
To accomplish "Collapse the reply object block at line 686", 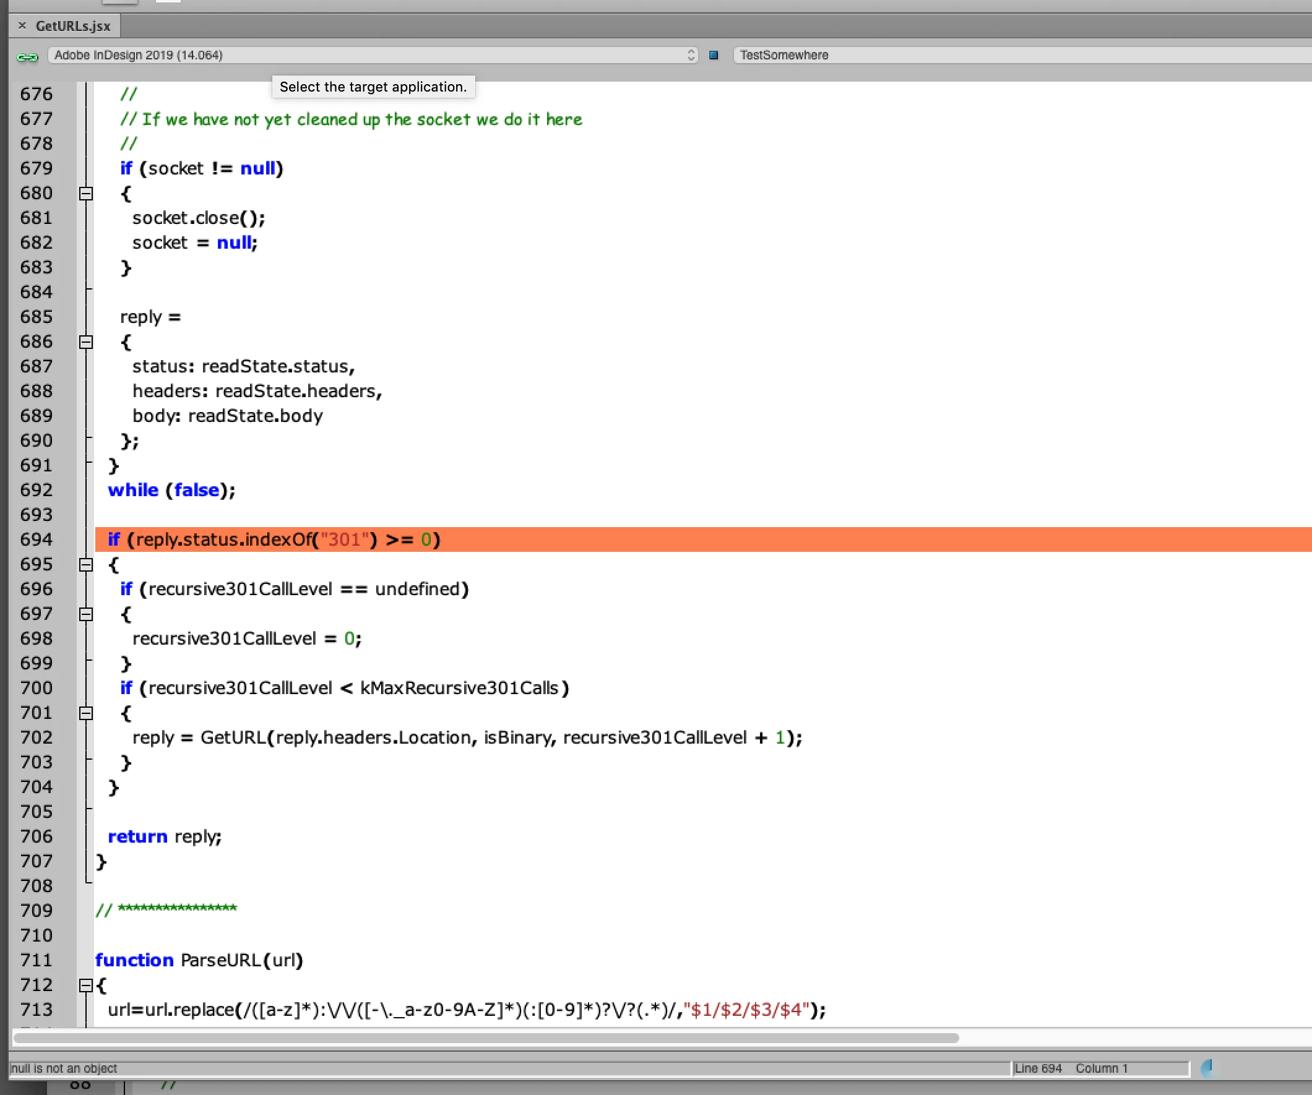I will (86, 341).
